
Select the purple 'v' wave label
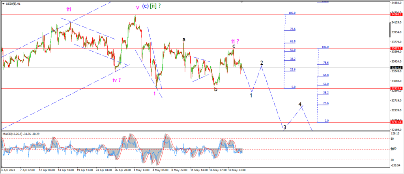point(138,7)
